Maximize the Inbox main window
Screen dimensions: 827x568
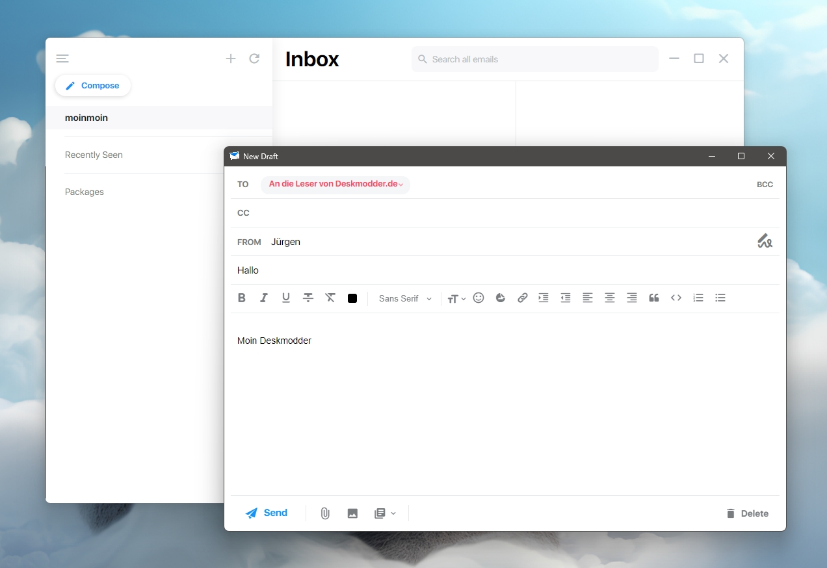coord(699,58)
